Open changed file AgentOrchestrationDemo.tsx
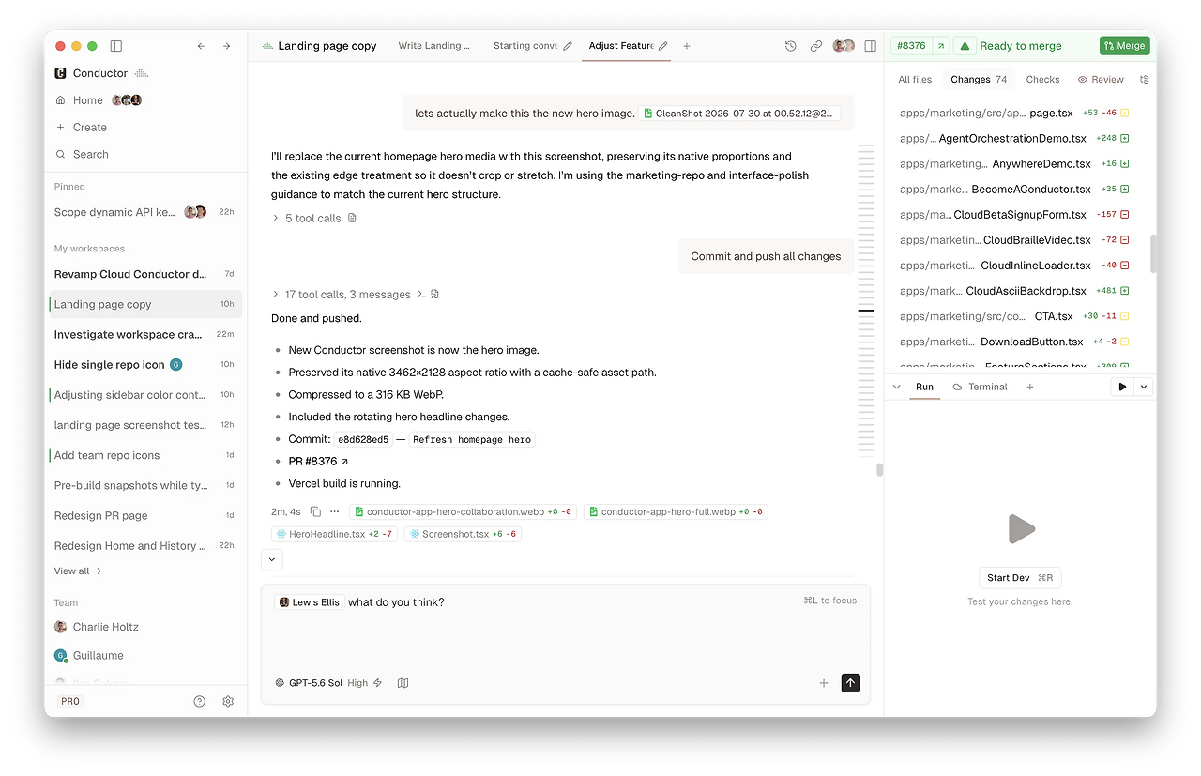 pyautogui.click(x=1014, y=138)
